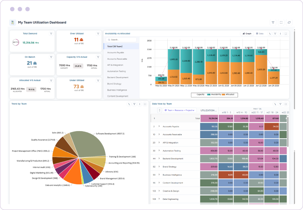Expand the Data Engineering table row
This screenshot has width=303, height=210.
[159, 199]
